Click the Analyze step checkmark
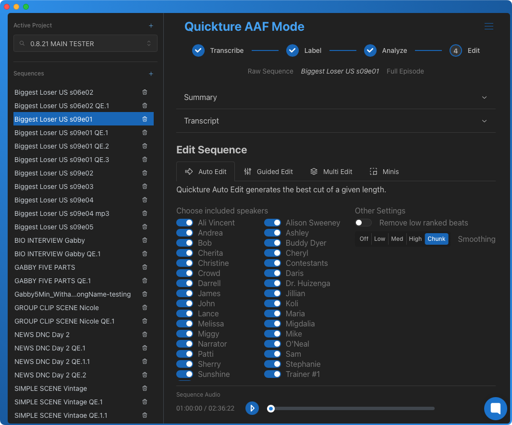The width and height of the screenshot is (512, 425). coord(370,50)
